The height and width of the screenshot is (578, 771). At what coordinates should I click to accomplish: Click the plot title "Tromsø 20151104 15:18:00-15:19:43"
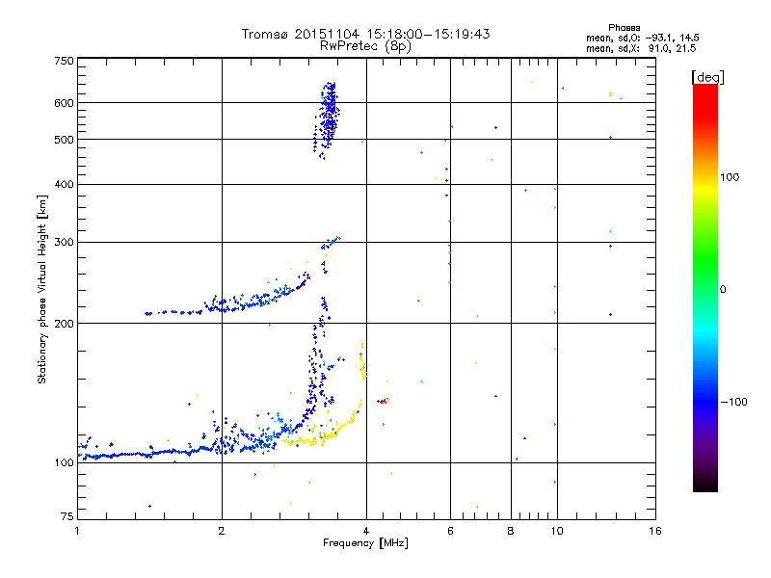[366, 34]
